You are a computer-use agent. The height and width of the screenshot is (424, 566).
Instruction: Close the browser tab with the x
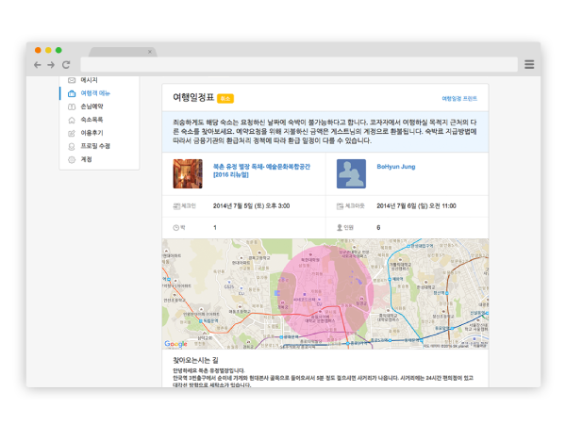[x=150, y=52]
